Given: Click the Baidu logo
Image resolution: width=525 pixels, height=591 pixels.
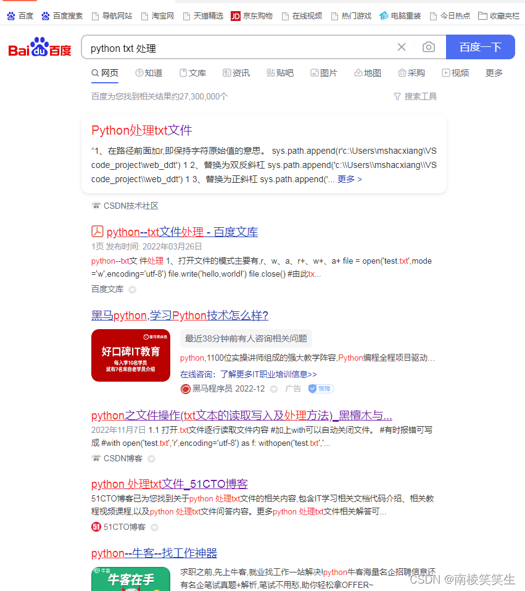Looking at the screenshot, I should (x=40, y=48).
